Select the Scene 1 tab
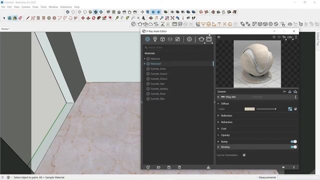 pos(5,29)
